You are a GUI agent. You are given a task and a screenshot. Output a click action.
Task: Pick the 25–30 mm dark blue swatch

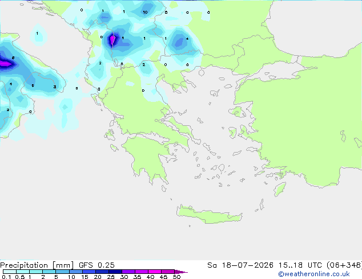click(x=115, y=272)
